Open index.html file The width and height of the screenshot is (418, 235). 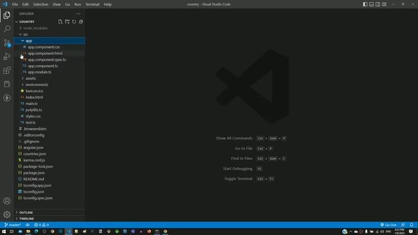pyautogui.click(x=50, y=97)
